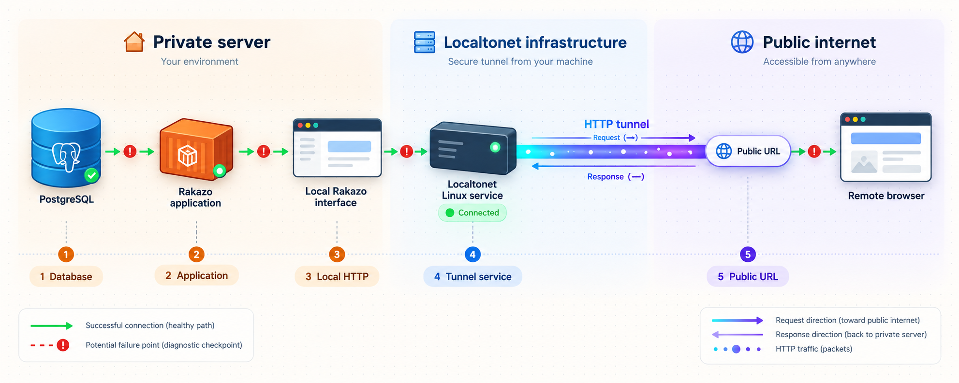Click the PostgreSQL label text
The width and height of the screenshot is (959, 383).
(66, 199)
